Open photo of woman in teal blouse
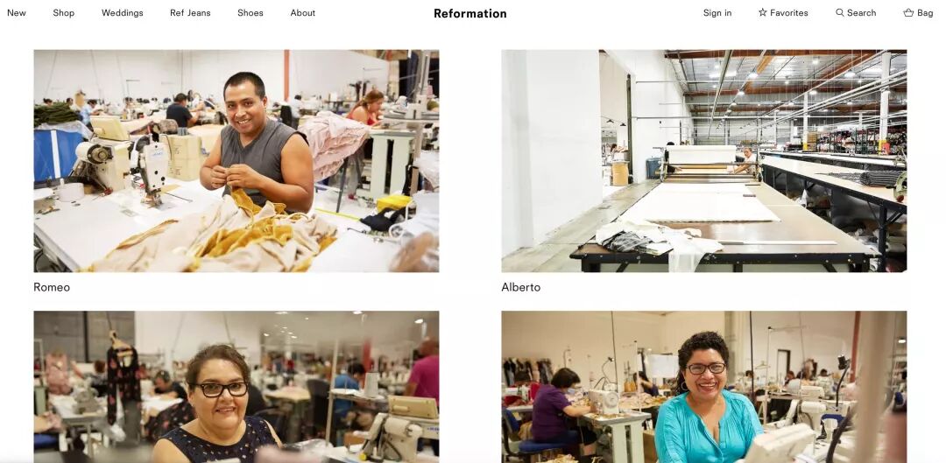Viewport: 946px width, 463px height. coord(704,387)
